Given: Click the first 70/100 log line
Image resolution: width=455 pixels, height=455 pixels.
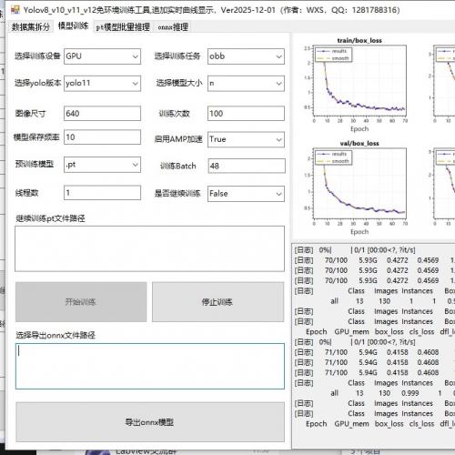Looking at the screenshot, I should point(374,260).
